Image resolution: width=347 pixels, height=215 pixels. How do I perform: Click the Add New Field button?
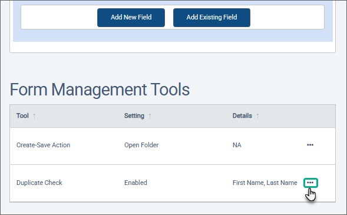pyautogui.click(x=131, y=18)
